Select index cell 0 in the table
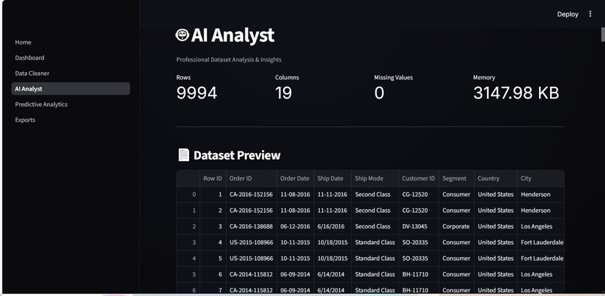 (188, 195)
